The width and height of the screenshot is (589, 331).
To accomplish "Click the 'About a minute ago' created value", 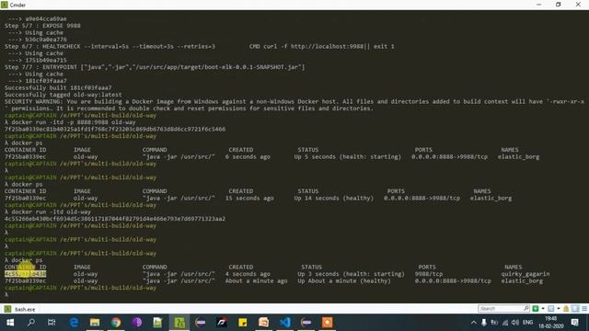I will coord(256,280).
